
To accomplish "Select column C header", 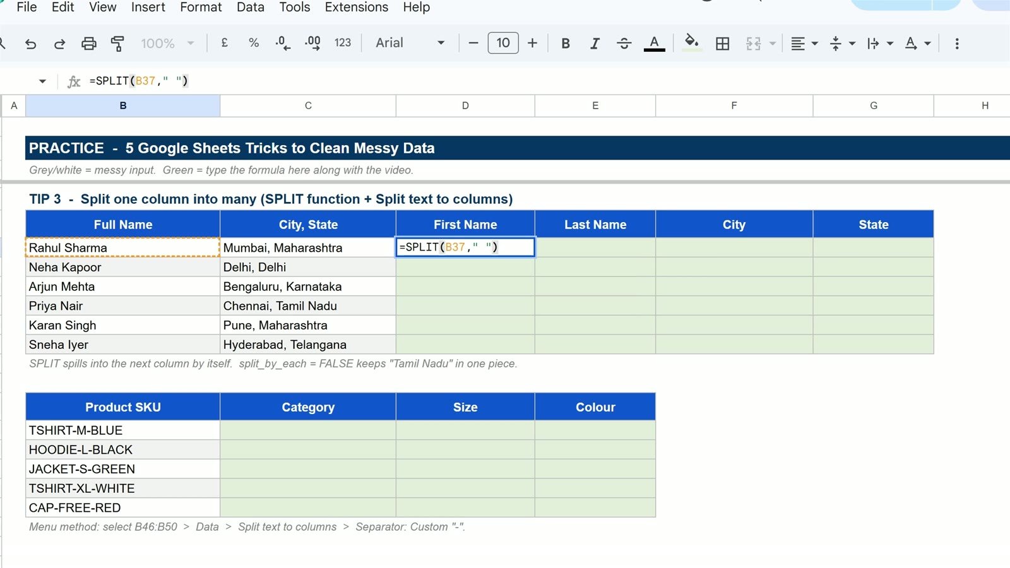I will pos(308,105).
